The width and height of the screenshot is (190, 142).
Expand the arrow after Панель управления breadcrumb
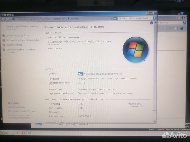coord(40,19)
